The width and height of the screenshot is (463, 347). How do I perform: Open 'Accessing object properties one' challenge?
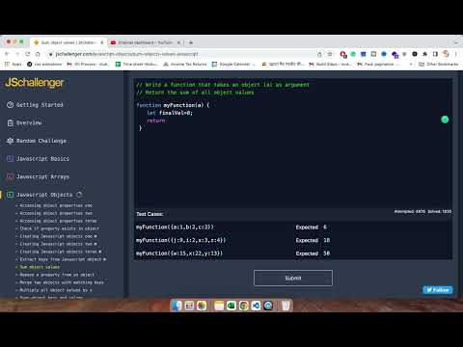pos(56,205)
